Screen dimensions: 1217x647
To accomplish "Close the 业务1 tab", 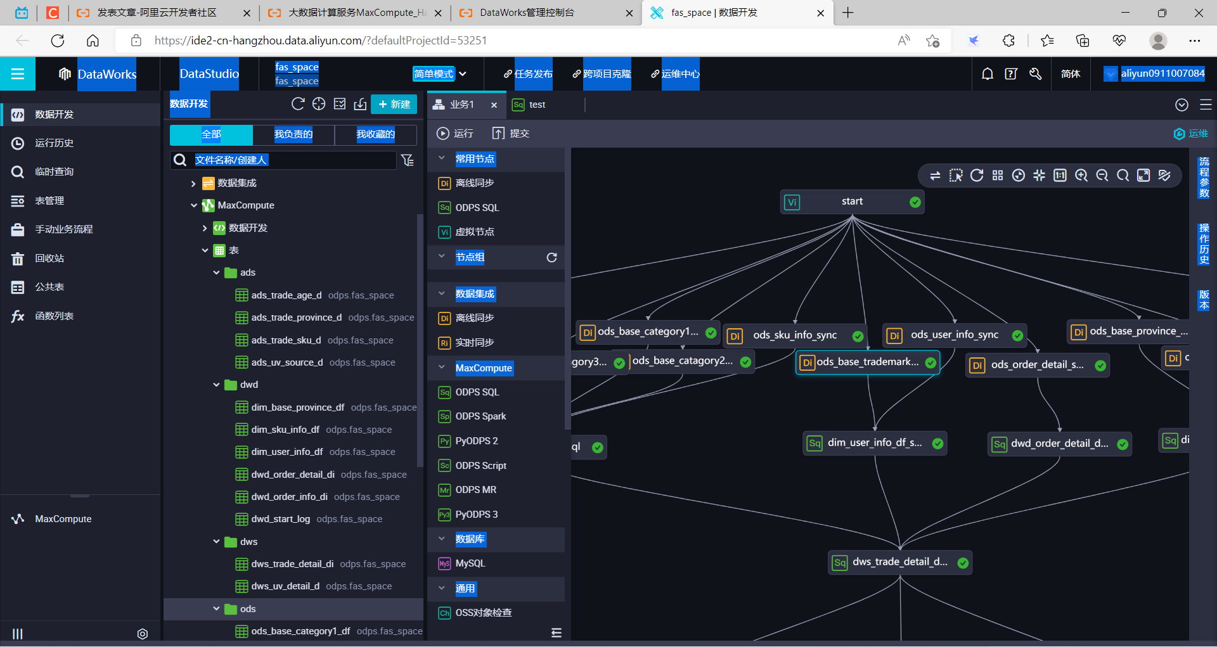I will tap(494, 105).
